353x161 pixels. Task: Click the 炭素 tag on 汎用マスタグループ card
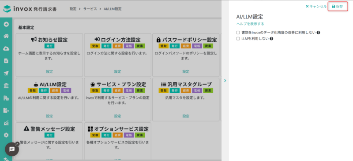(x=208, y=91)
